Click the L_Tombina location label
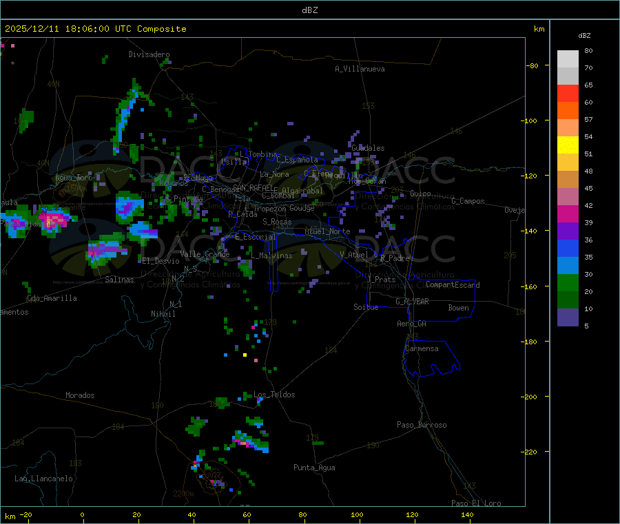 (258, 154)
